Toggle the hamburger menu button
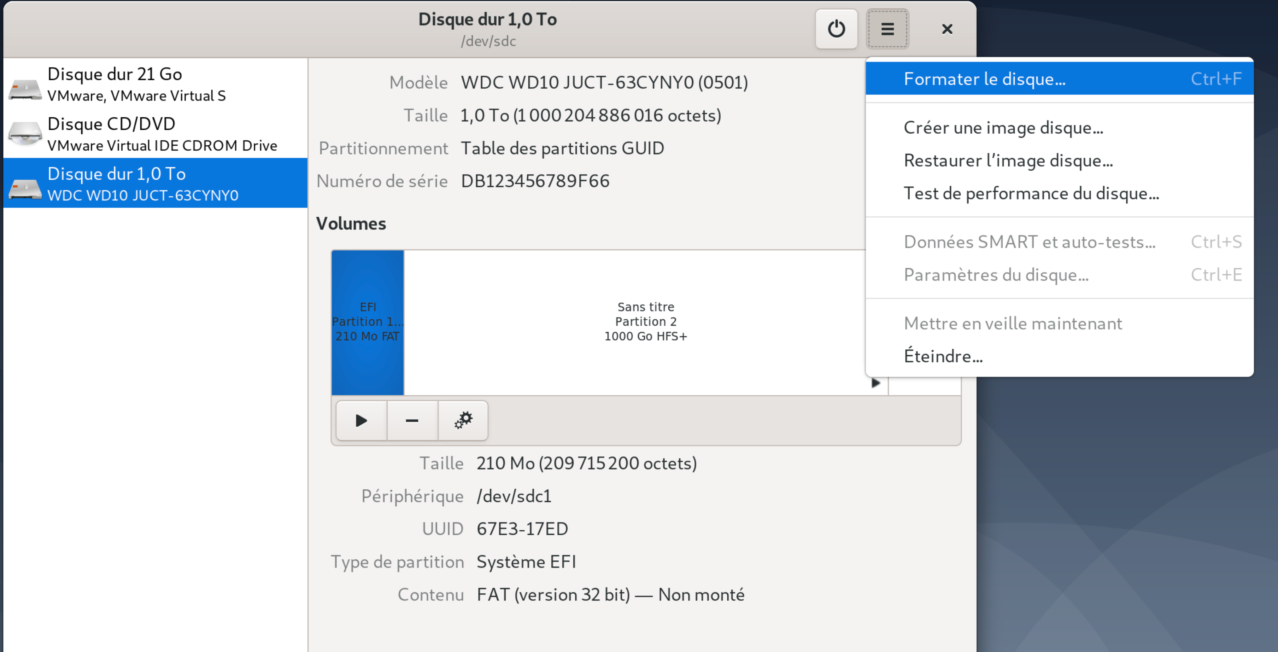The image size is (1278, 652). pos(887,29)
